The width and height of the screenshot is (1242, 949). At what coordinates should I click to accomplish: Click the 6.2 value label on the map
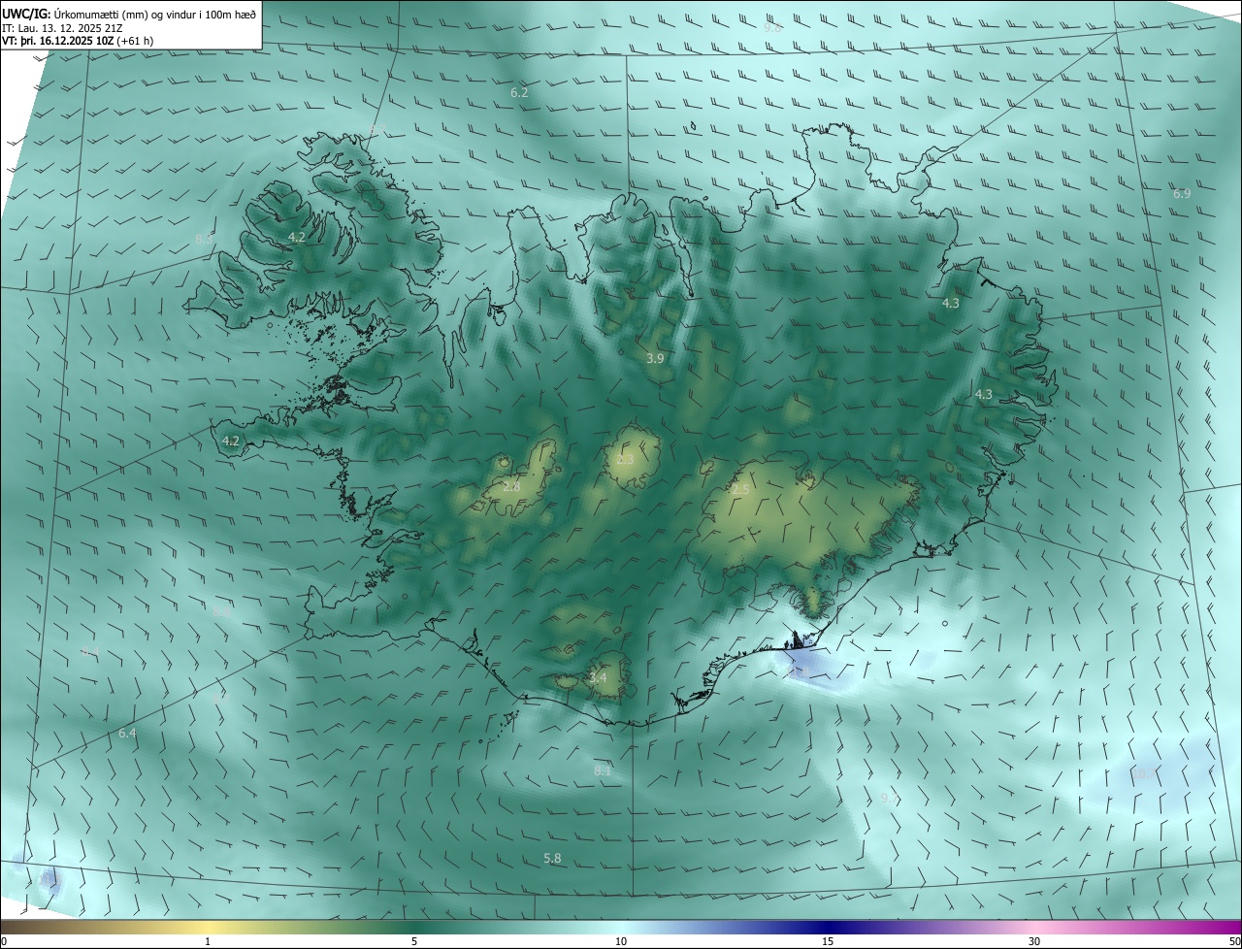coord(519,92)
